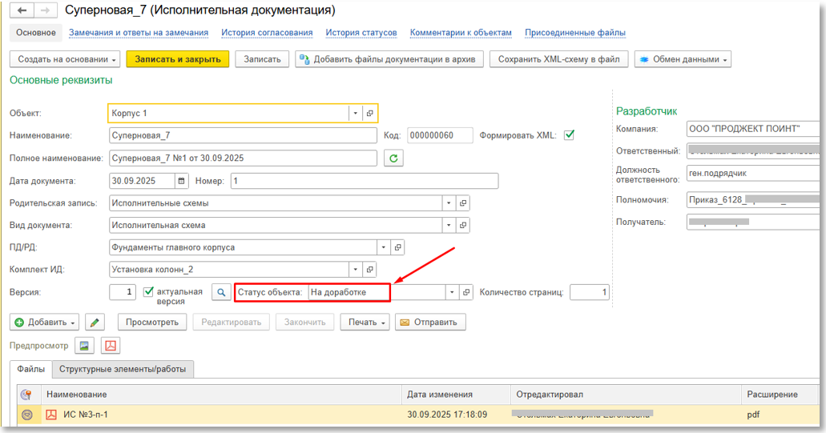Click the image preview icon
Viewport: 826px width, 433px height.
coord(84,346)
